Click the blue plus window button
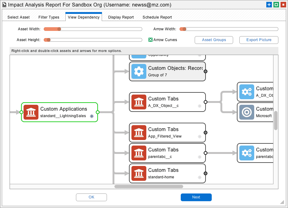This screenshot has height=208, width=288. click(269, 5)
